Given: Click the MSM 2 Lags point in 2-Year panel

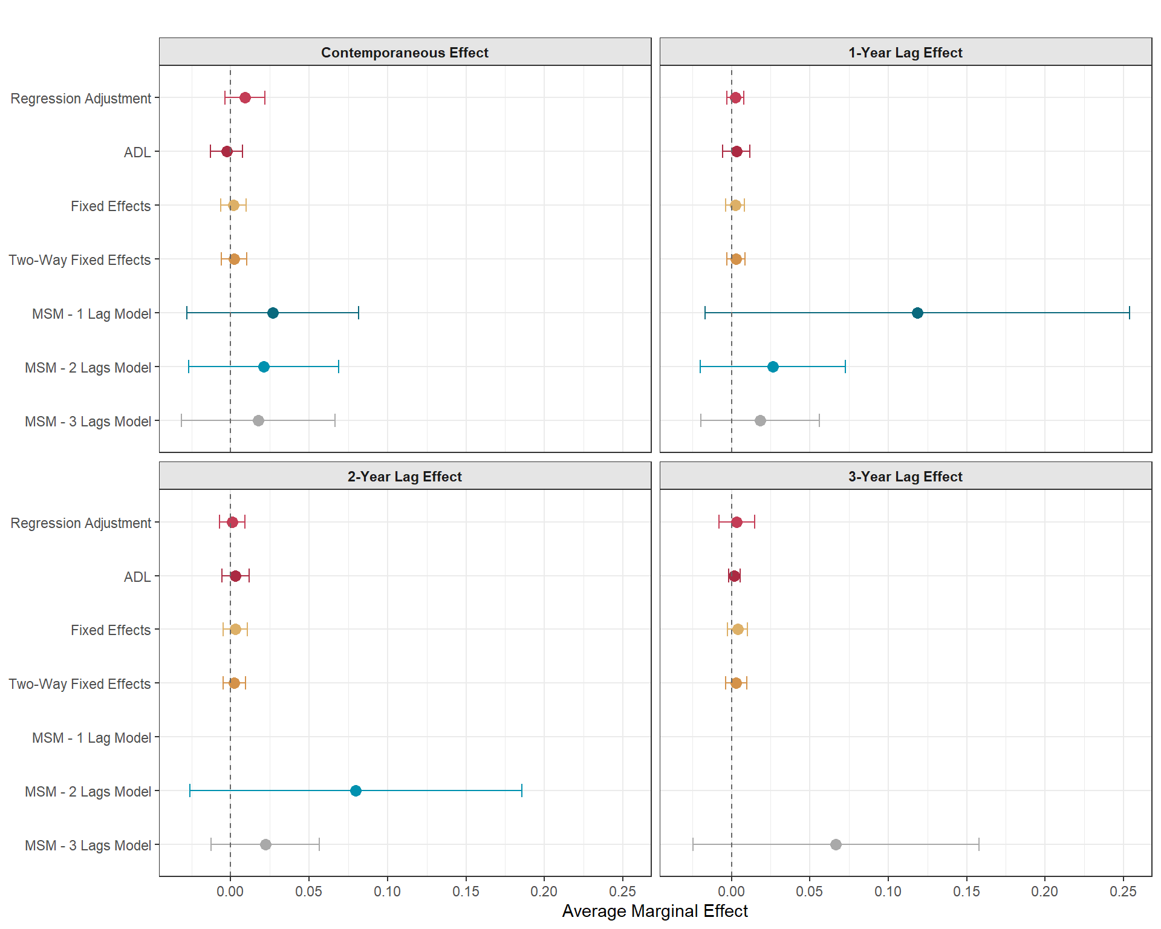Looking at the screenshot, I should pos(356,790).
